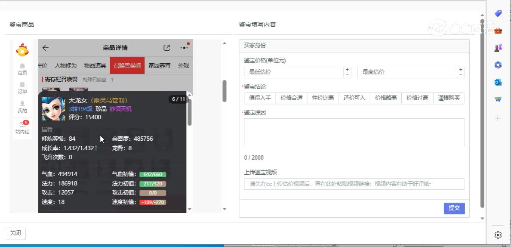Click the 评分: 15400 text
The image size is (511, 247).
point(85,117)
